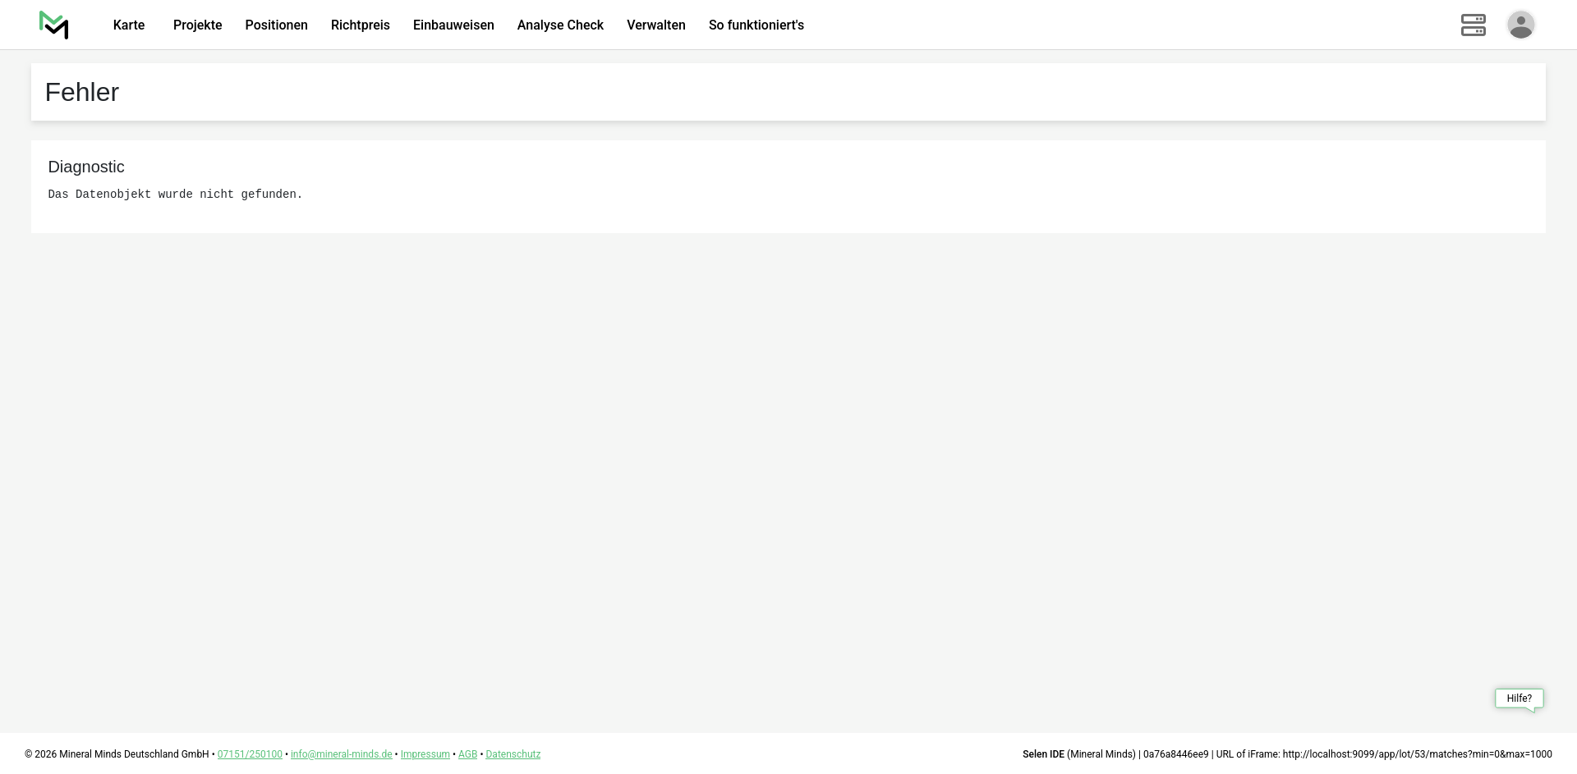Click the Diagnostic section title

pyautogui.click(x=86, y=167)
